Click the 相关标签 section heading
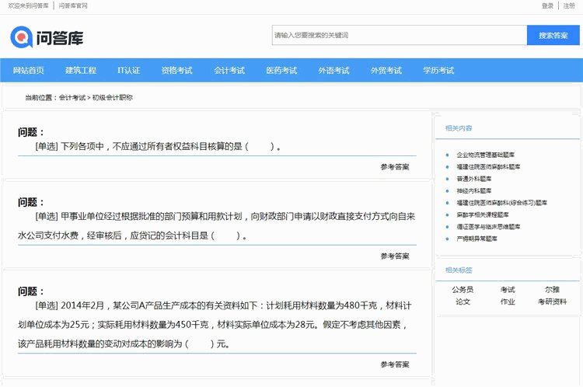Image resolution: width=583 pixels, height=387 pixels. coord(459,270)
